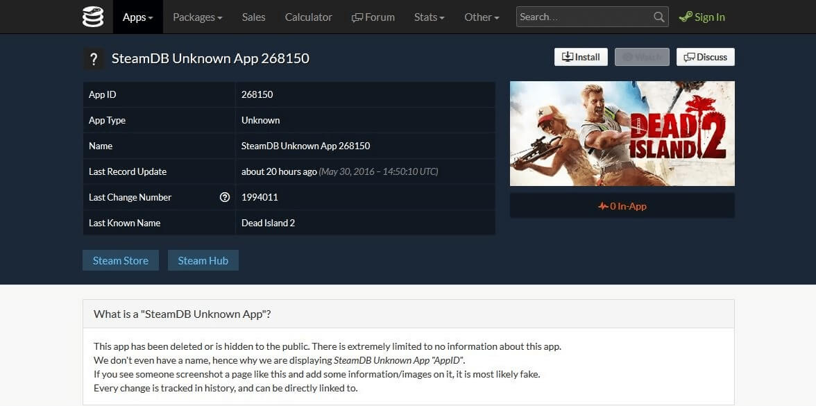This screenshot has height=406, width=816.
Task: Click the Sign In Steam icon
Action: [686, 17]
